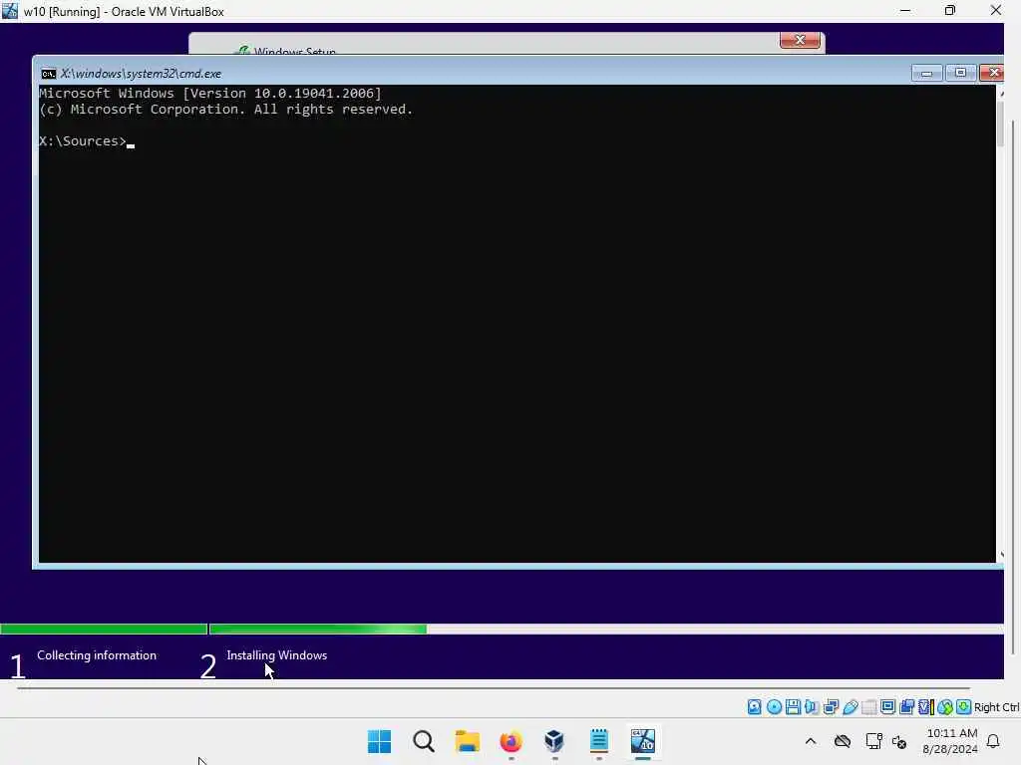Click the Right Ctrl host key label
The width and height of the screenshot is (1021, 765).
point(996,707)
